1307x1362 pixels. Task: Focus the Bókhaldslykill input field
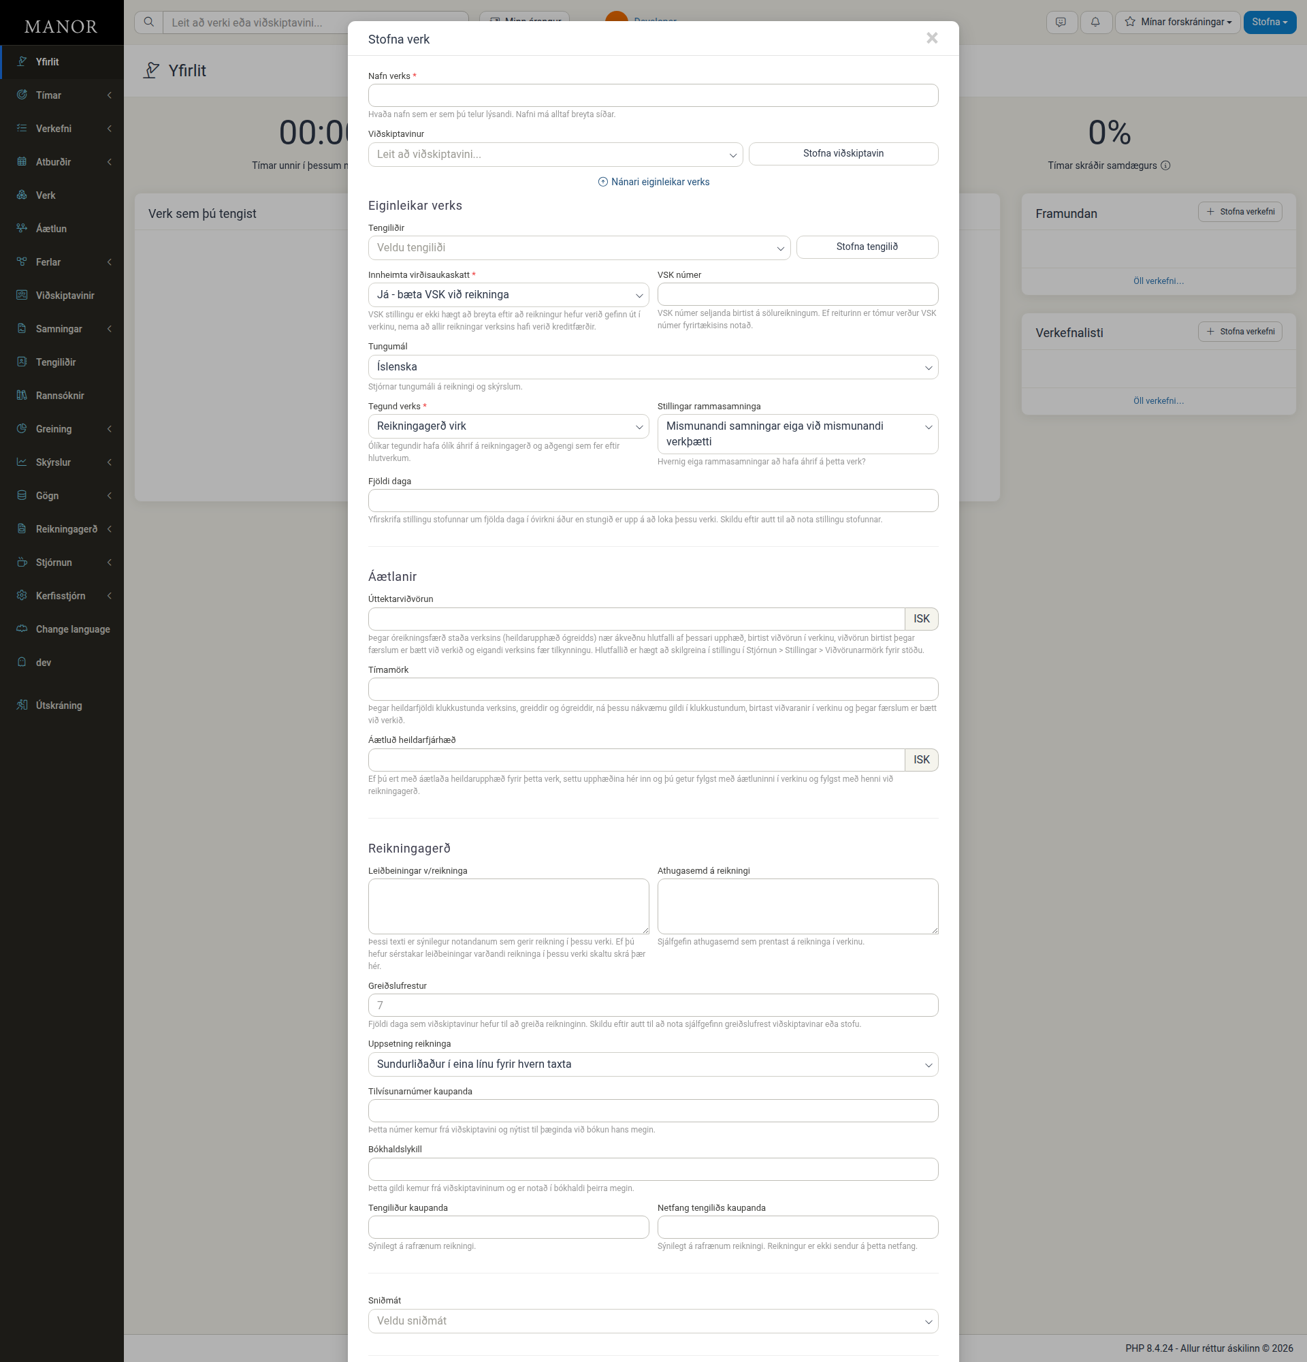click(653, 1169)
